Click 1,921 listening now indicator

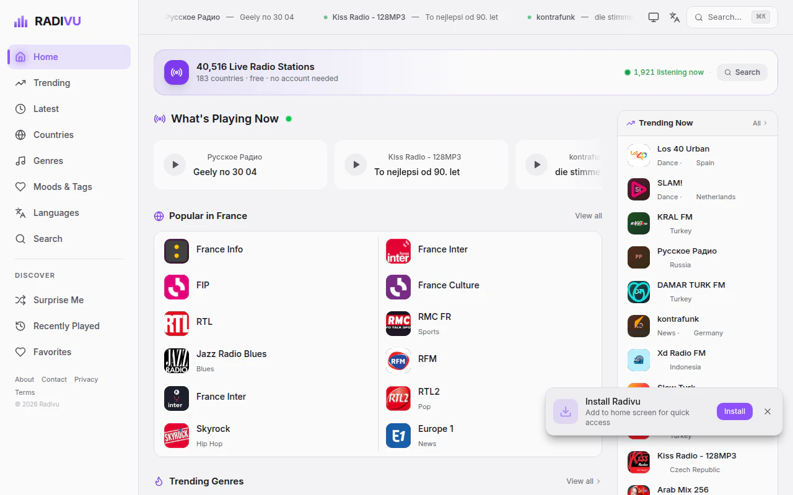664,72
